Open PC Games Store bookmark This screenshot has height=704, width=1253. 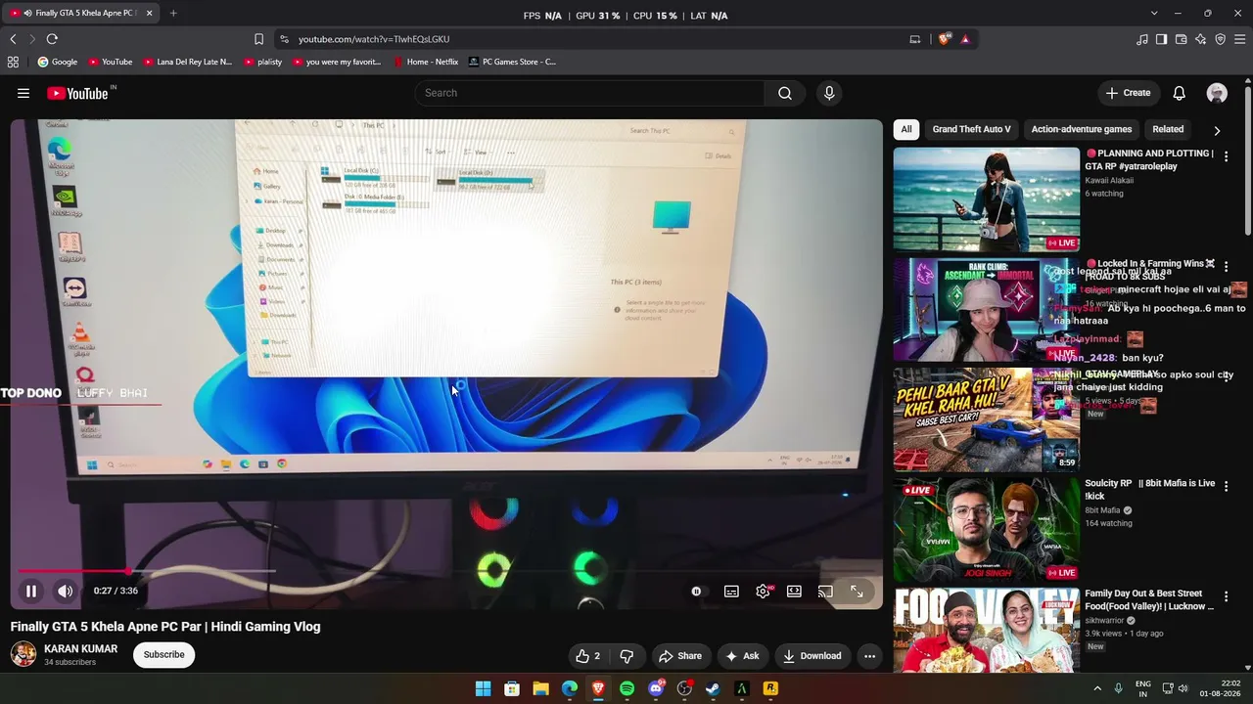point(512,62)
